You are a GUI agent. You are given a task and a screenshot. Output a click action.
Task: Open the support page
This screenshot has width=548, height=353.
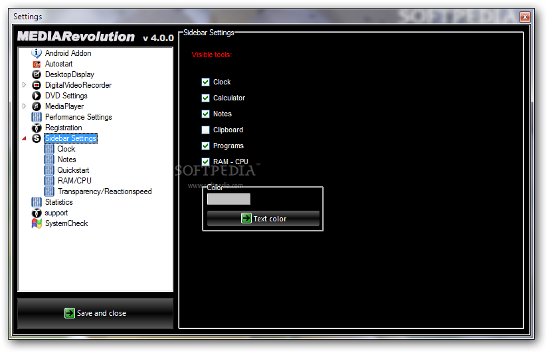[x=56, y=213]
